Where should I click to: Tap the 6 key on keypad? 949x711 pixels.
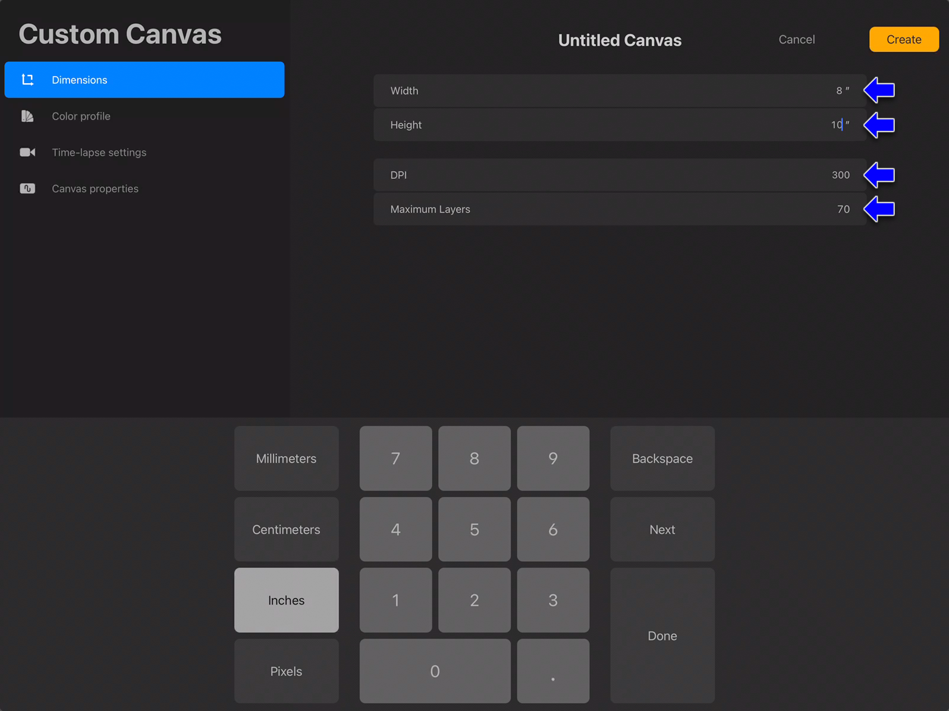pos(553,529)
